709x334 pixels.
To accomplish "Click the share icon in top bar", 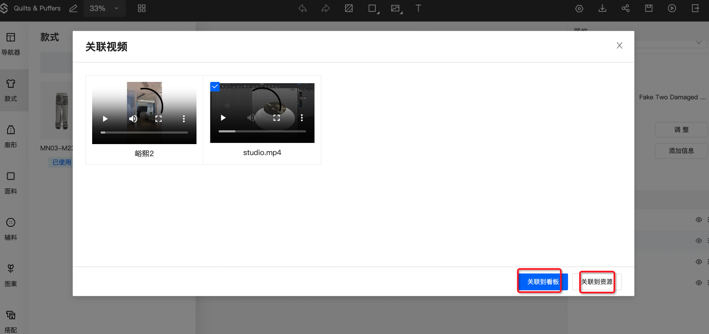I will click(626, 8).
